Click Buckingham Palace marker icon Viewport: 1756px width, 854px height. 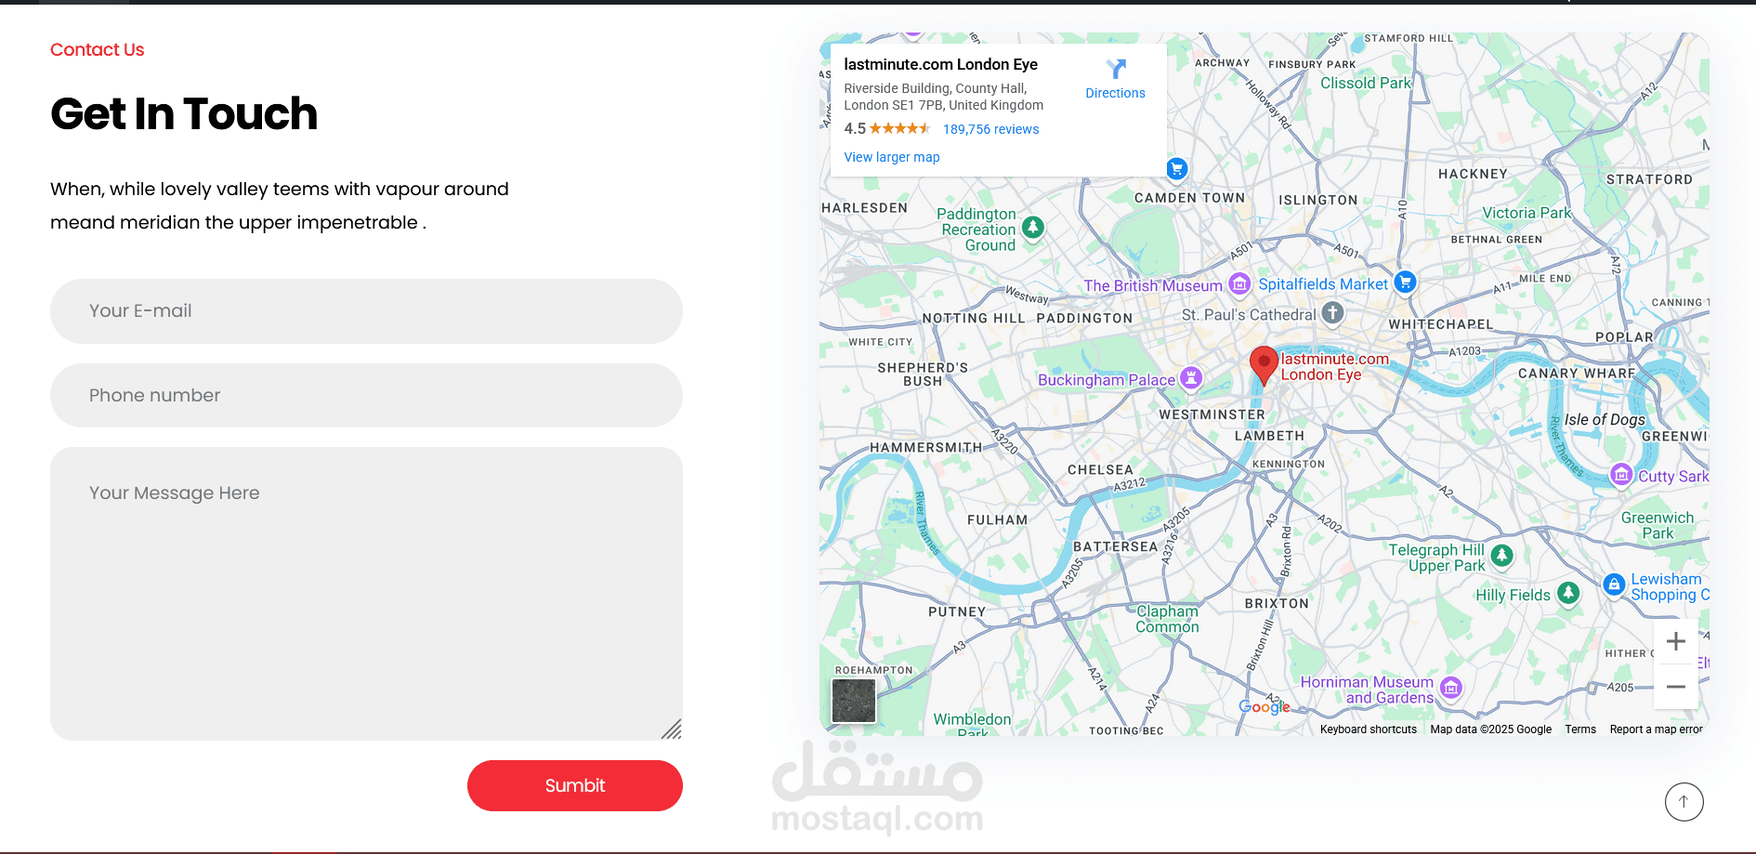pos(1191,377)
